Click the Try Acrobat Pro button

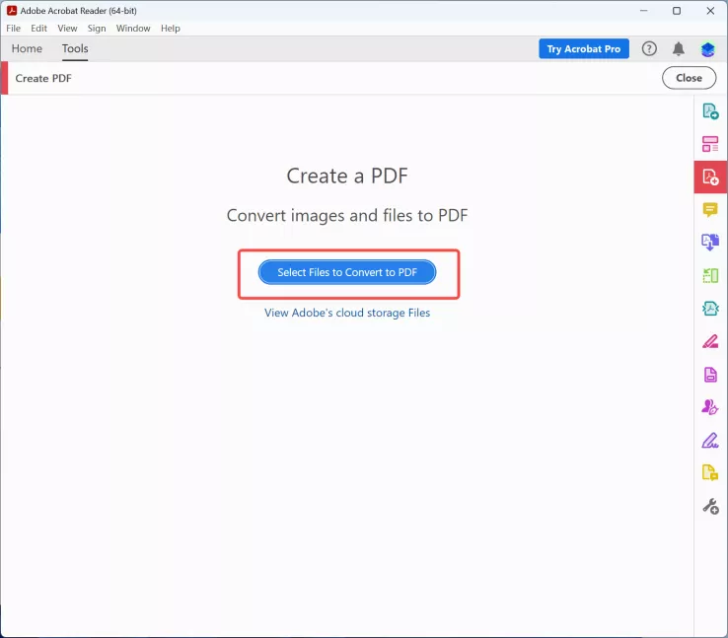(584, 48)
